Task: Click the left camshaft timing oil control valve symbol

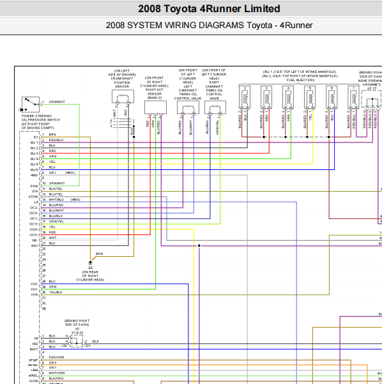Action: [188, 107]
